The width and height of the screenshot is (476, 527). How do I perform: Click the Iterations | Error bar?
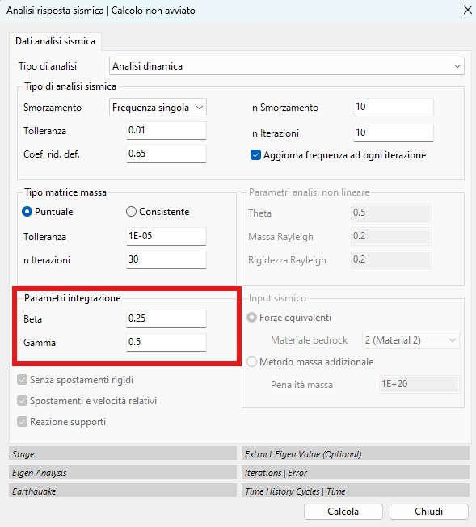coord(356,473)
